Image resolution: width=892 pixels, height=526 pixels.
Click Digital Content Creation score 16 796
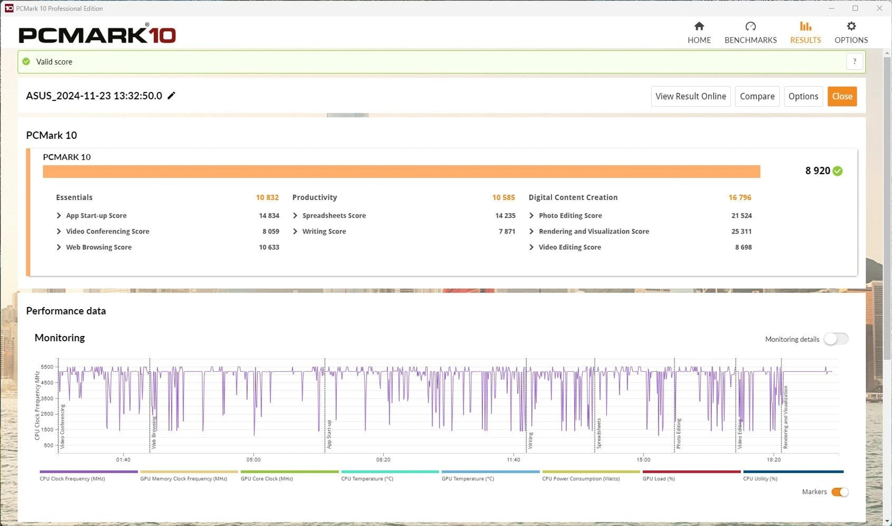pyautogui.click(x=740, y=197)
